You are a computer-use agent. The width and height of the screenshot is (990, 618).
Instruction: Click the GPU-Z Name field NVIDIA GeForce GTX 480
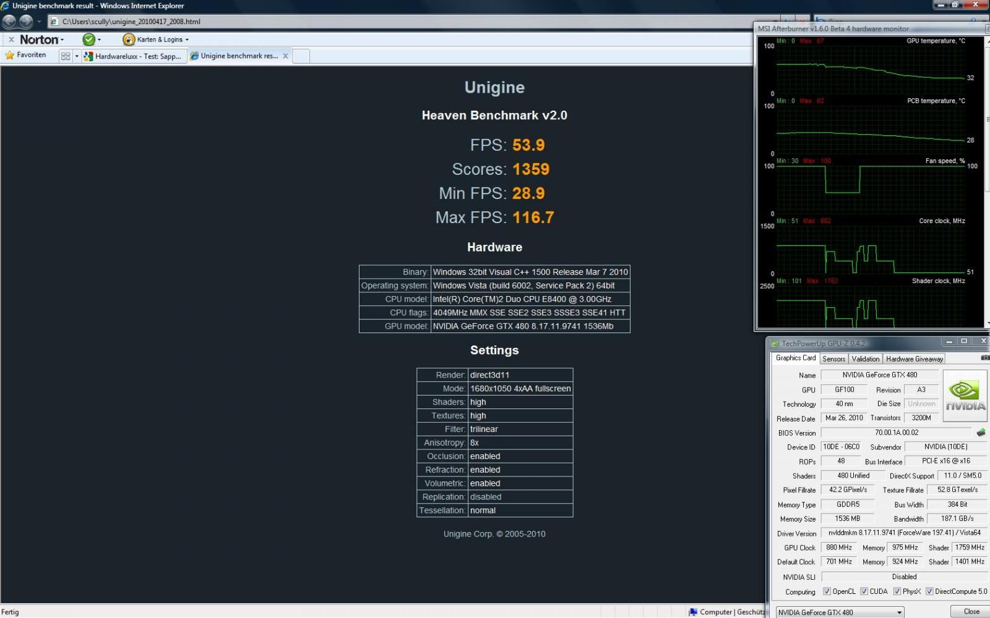[879, 375]
